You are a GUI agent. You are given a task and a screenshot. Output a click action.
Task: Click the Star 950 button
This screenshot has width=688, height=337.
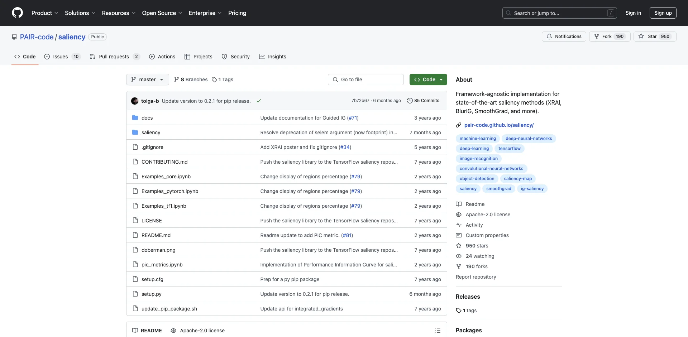655,37
